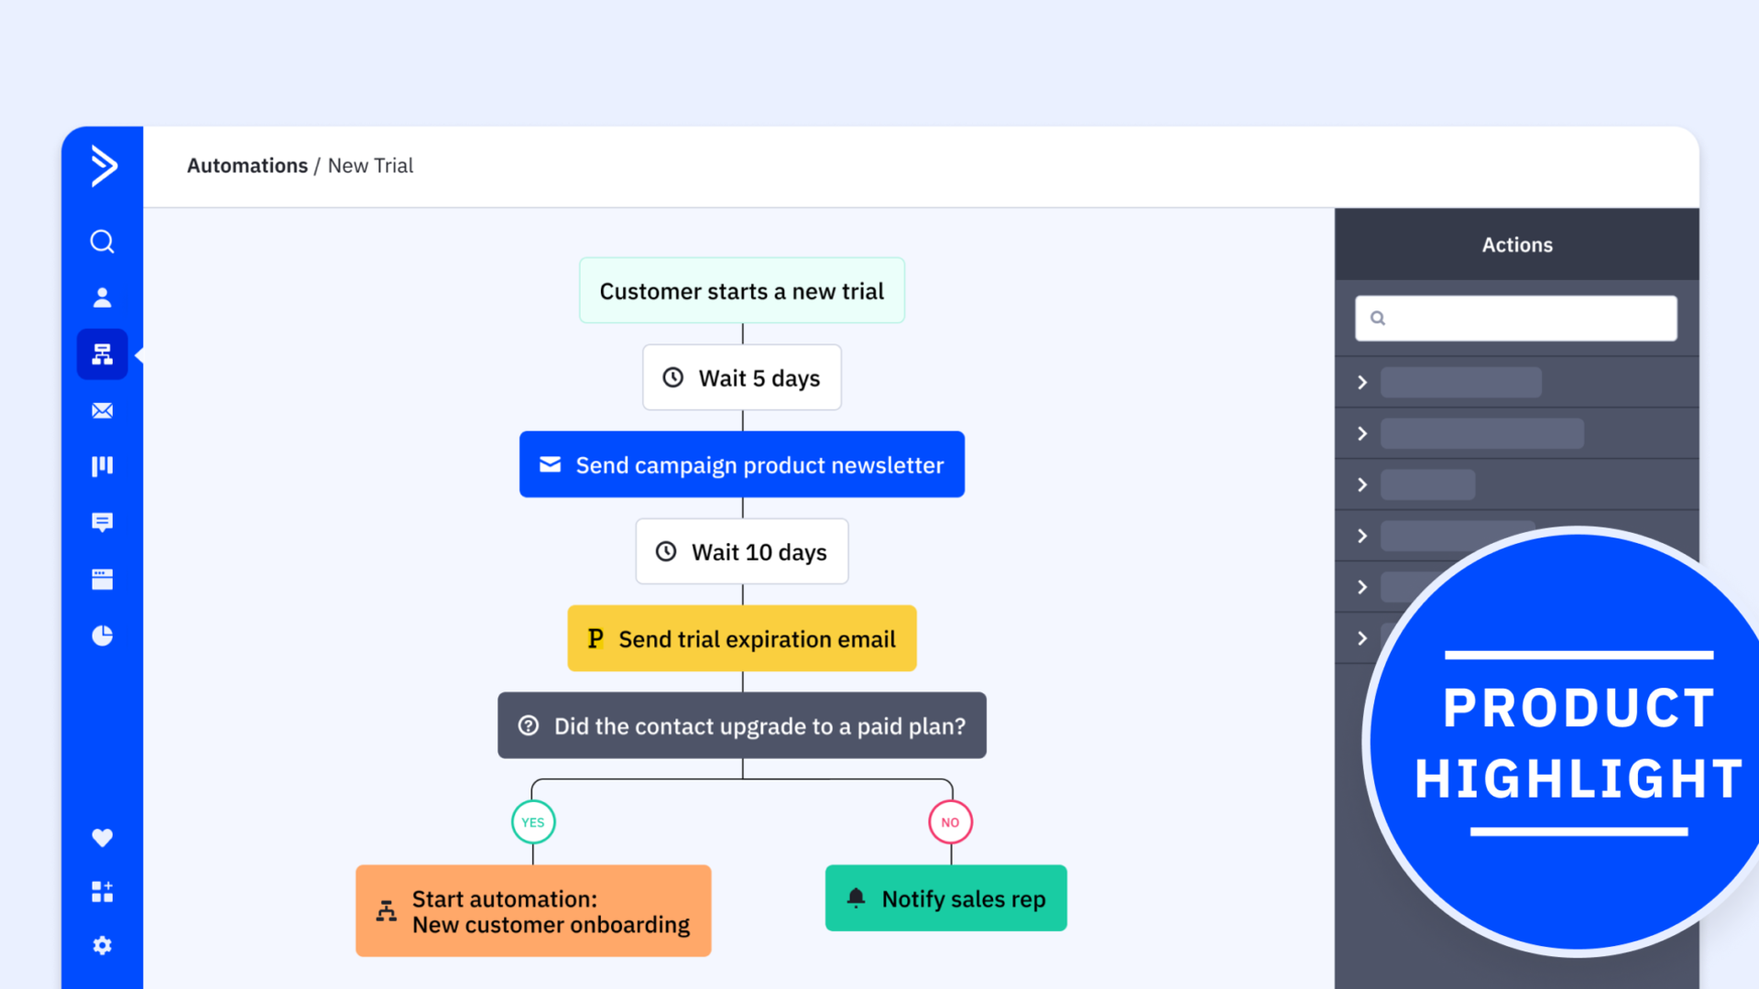The height and width of the screenshot is (989, 1759).
Task: Open Campaigns via the envelope sidebar icon
Action: coord(102,410)
